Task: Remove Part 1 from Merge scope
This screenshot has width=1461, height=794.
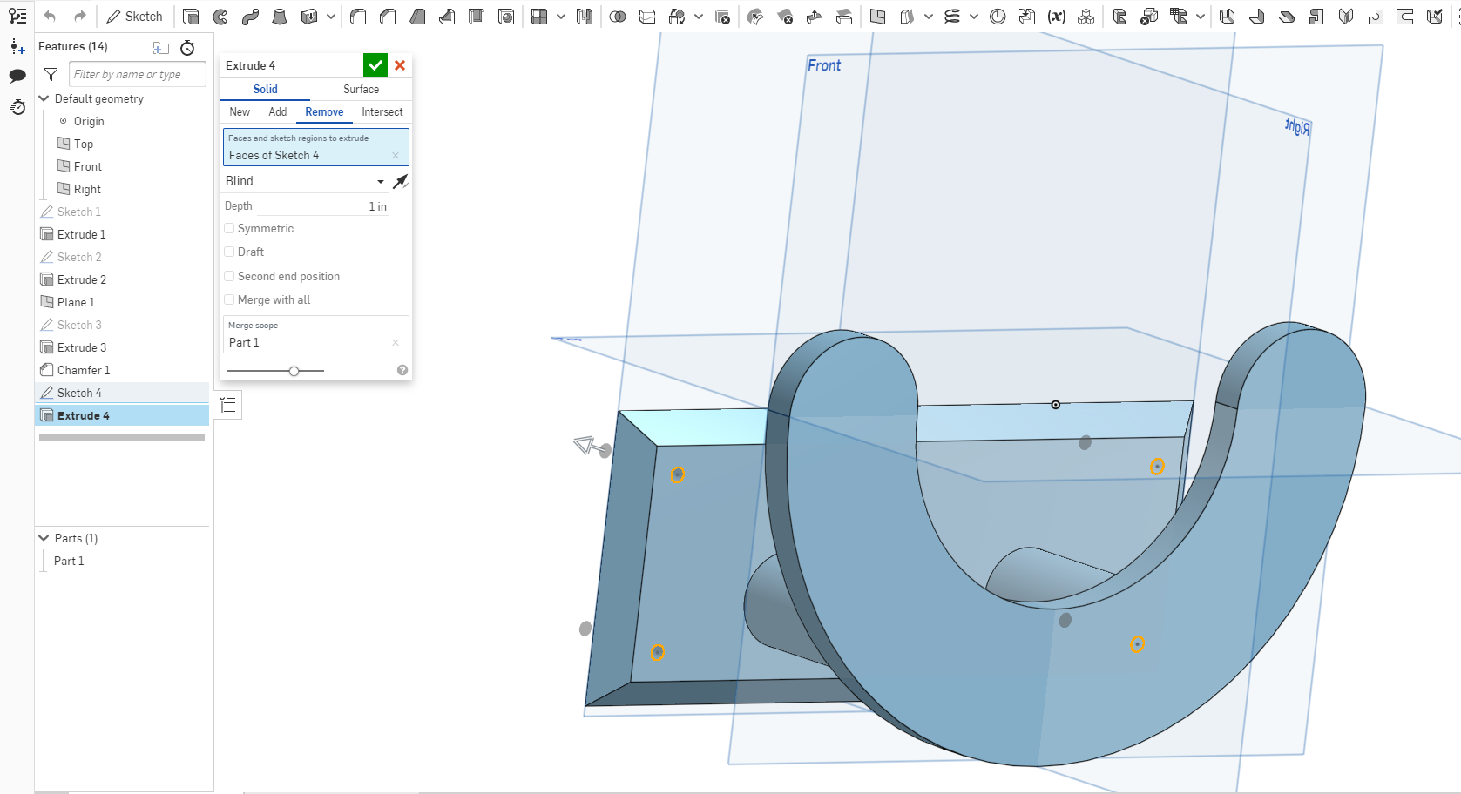Action: pos(396,343)
